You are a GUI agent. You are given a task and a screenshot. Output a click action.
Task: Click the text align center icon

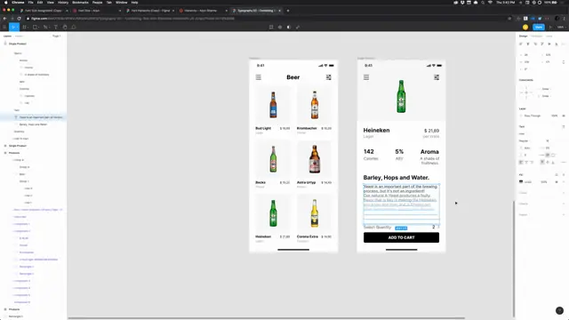(x=526, y=162)
